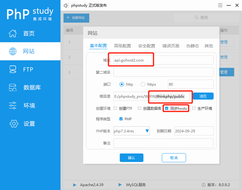Click the 管理 button in row 3
Image resolution: width=242 pixels, height=190 pixels.
coord(227,72)
